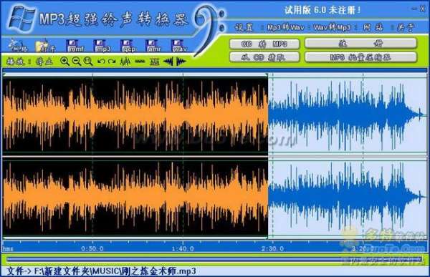Undo the last edit
Screen dimensions: 430x277
101,62
